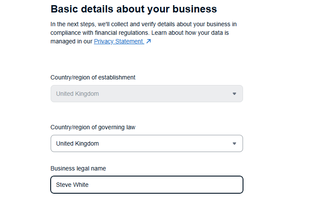Open the Privacy Statement link

[x=119, y=41]
